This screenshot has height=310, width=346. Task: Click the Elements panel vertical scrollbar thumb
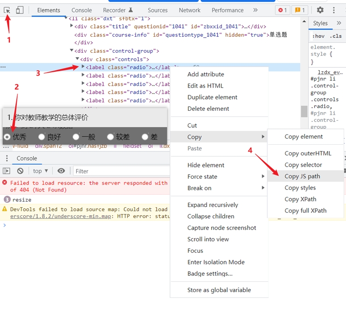pos(304,111)
